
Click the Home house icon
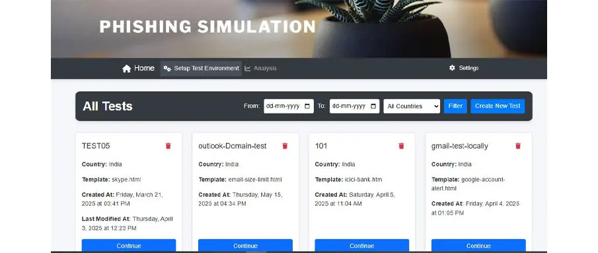coord(127,69)
